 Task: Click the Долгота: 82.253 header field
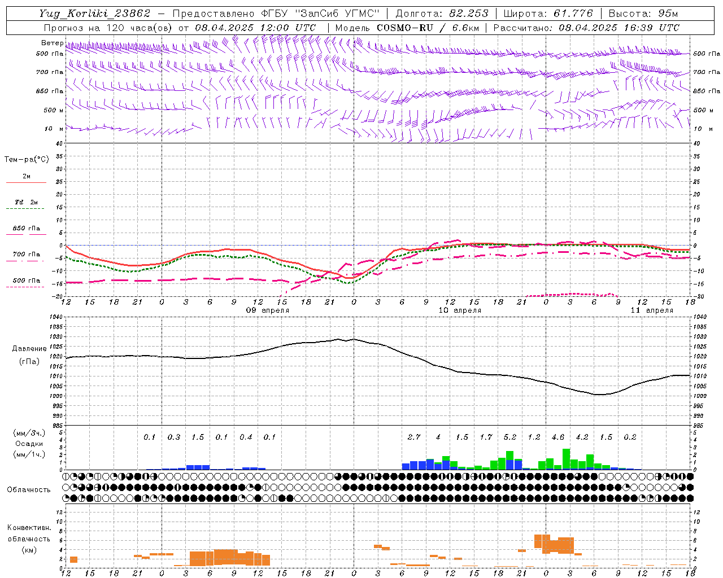[442, 14]
